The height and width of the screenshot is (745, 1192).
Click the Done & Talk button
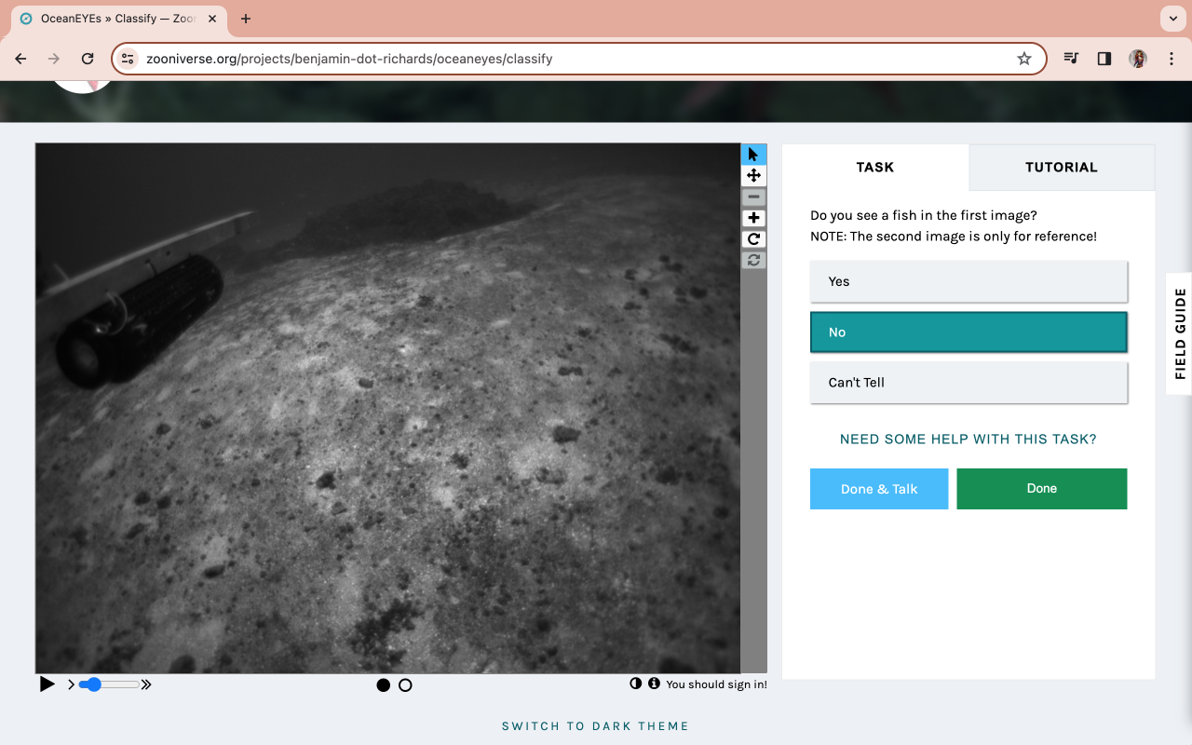coord(879,489)
